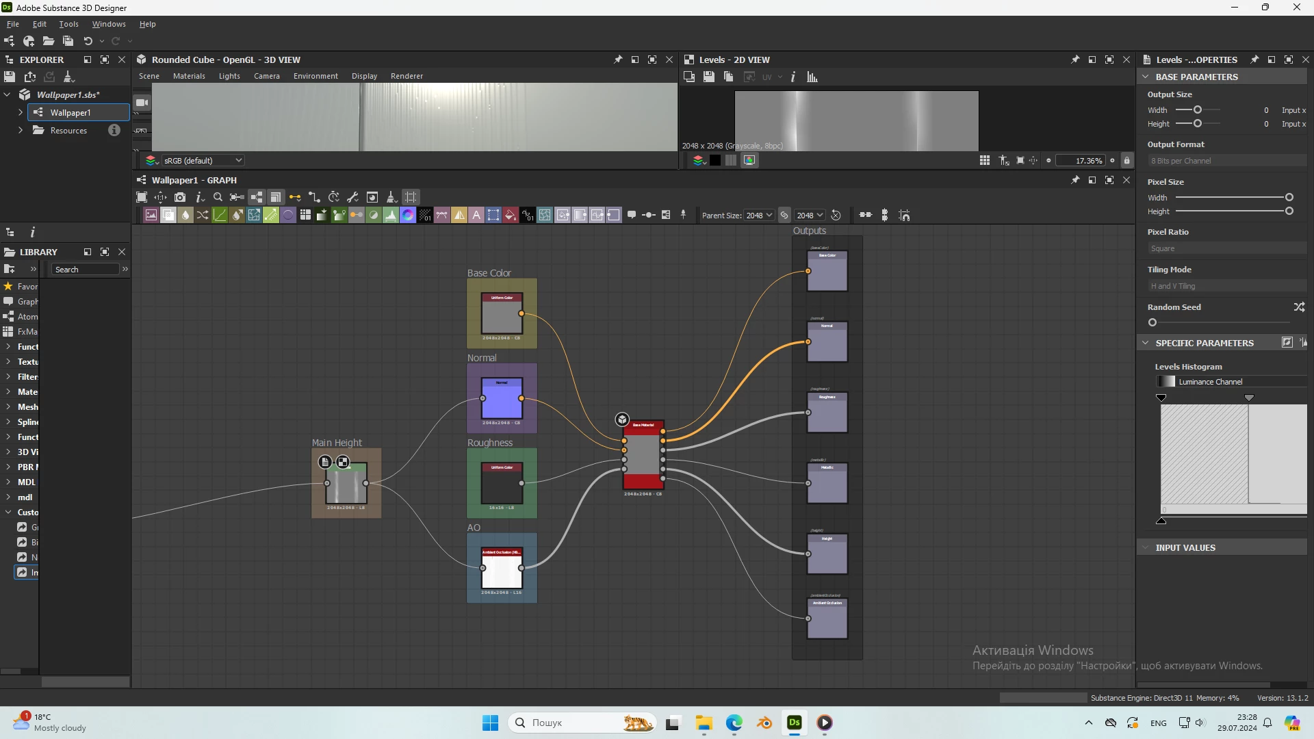Open the Windows menu
The image size is (1314, 739).
[109, 24]
